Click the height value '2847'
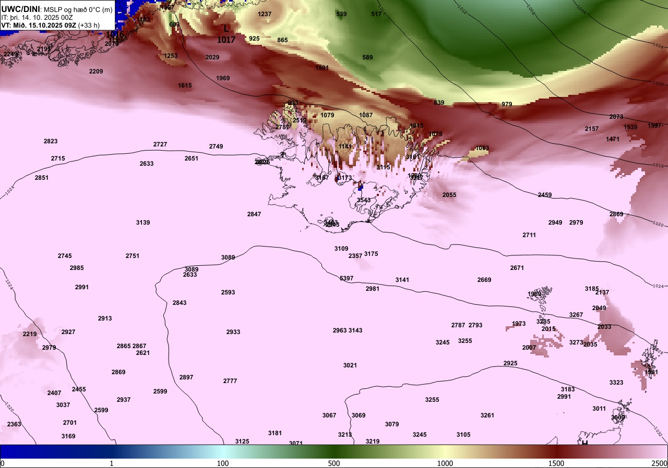The width and height of the screenshot is (668, 468). [x=254, y=214]
